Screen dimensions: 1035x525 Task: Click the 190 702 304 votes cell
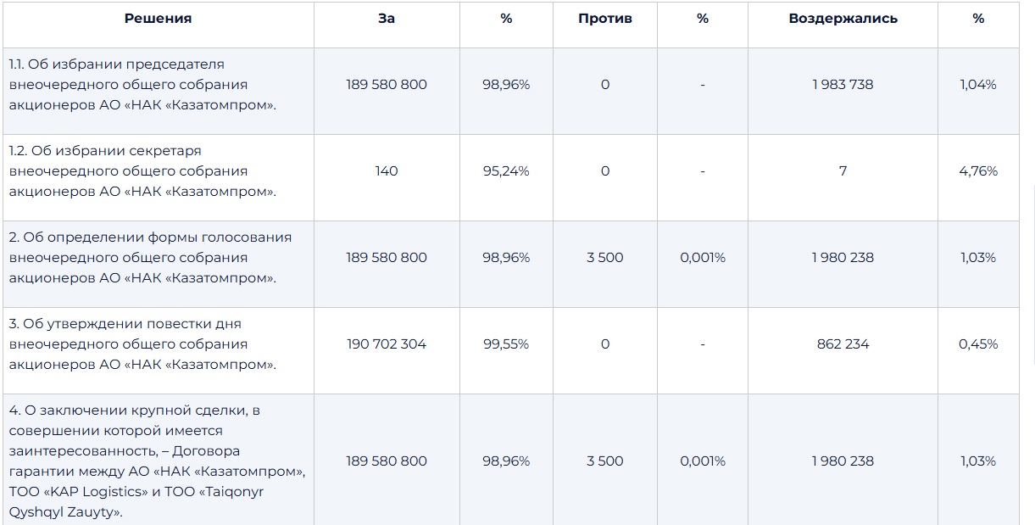click(387, 344)
